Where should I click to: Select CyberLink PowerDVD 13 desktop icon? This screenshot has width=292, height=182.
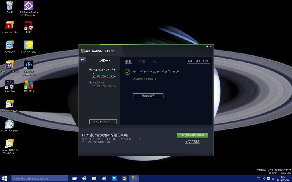(29, 68)
